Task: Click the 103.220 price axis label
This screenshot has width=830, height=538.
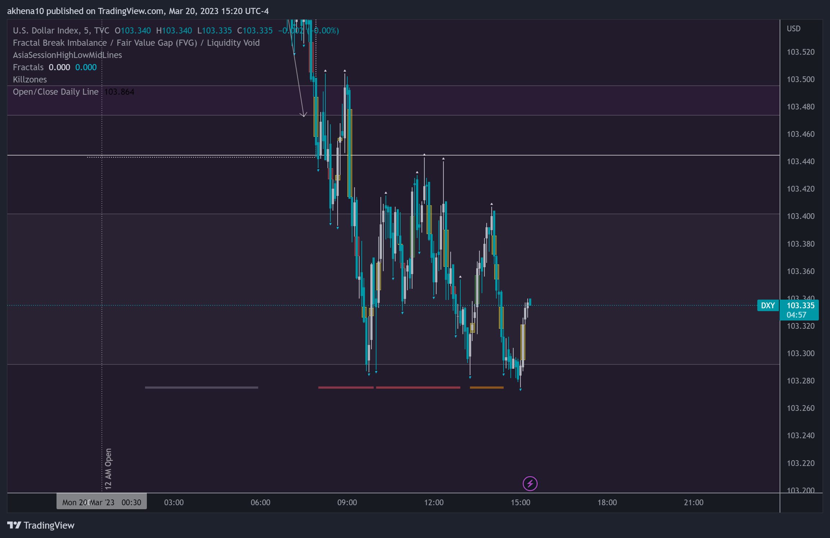Action: [x=800, y=463]
